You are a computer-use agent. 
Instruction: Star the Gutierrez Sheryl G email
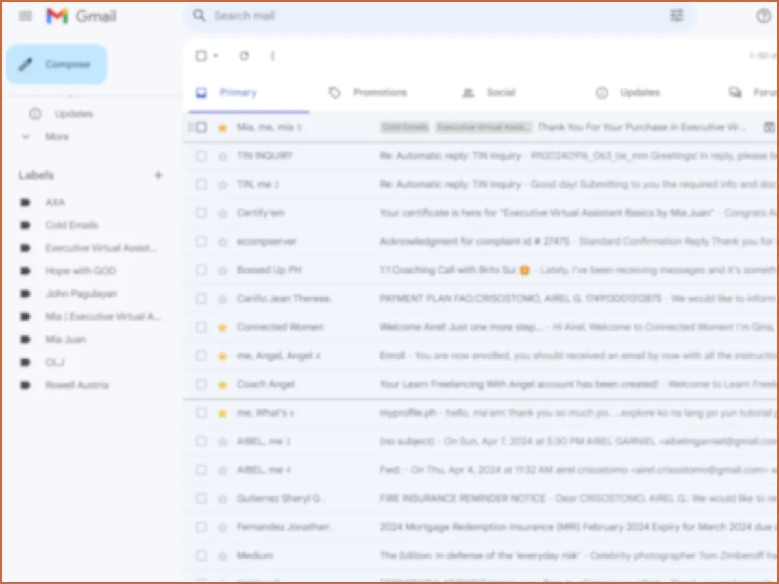(x=223, y=498)
